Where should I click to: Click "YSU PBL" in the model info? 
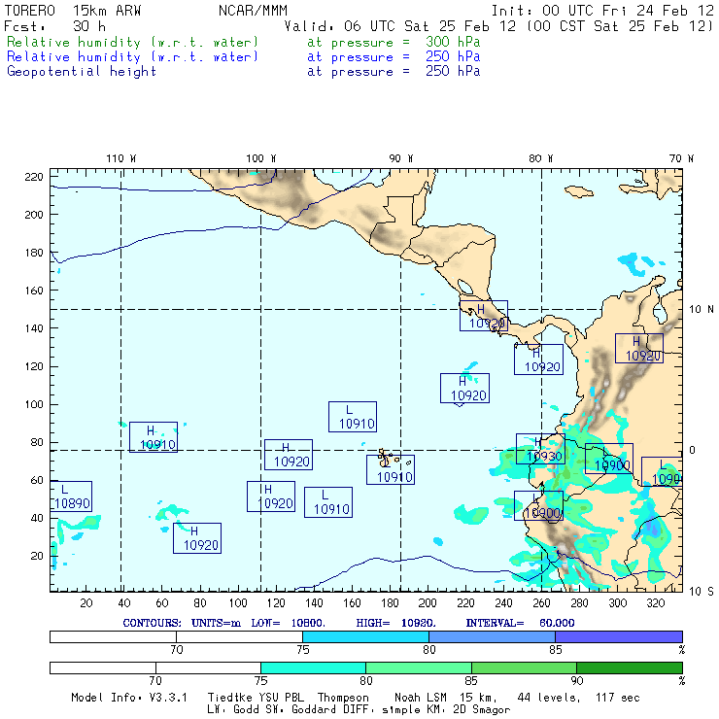[281, 698]
